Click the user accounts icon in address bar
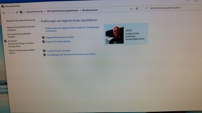 click(21, 12)
